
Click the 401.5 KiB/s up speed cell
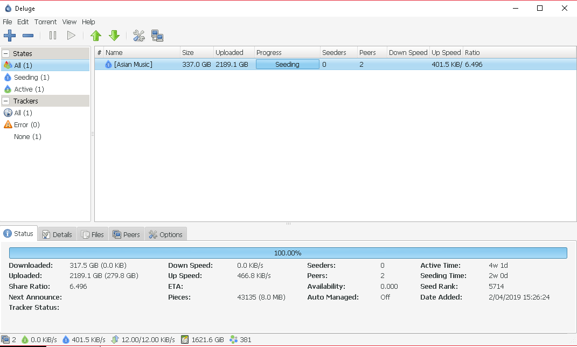coord(447,65)
